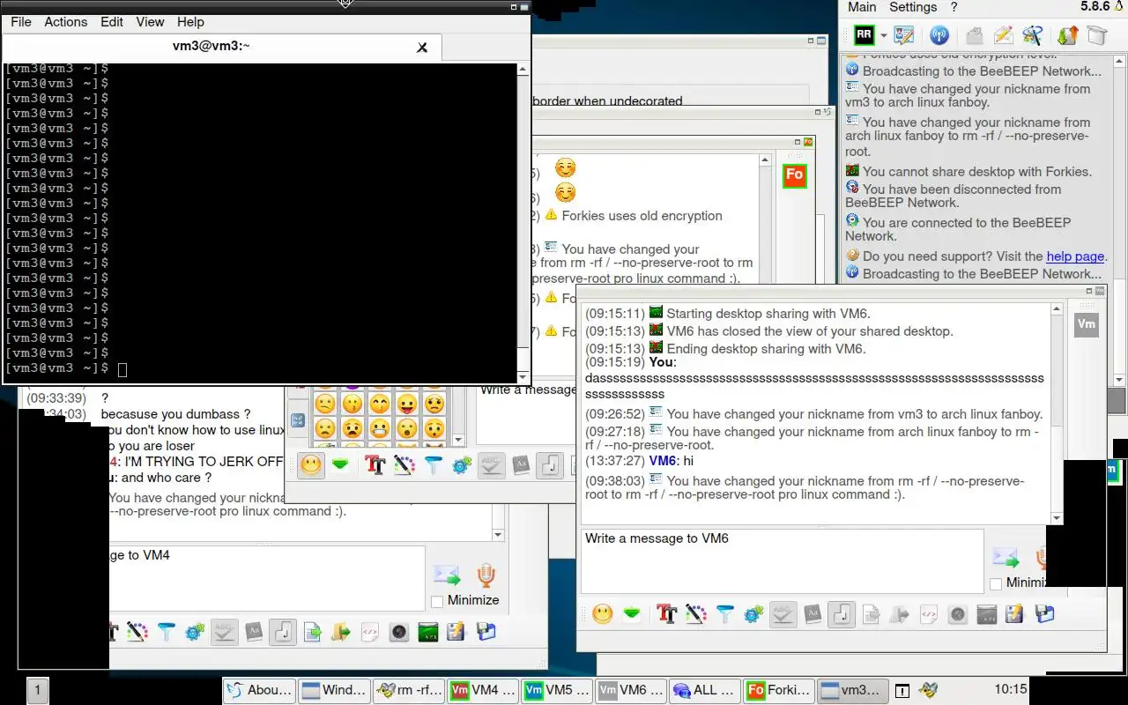Open font settings (T) in Forkies chat

point(375,465)
